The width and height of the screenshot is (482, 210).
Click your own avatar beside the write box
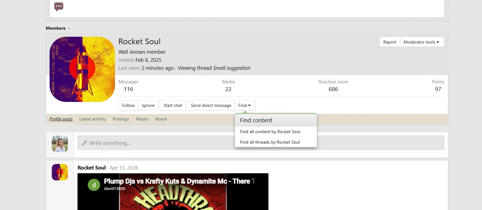point(60,144)
